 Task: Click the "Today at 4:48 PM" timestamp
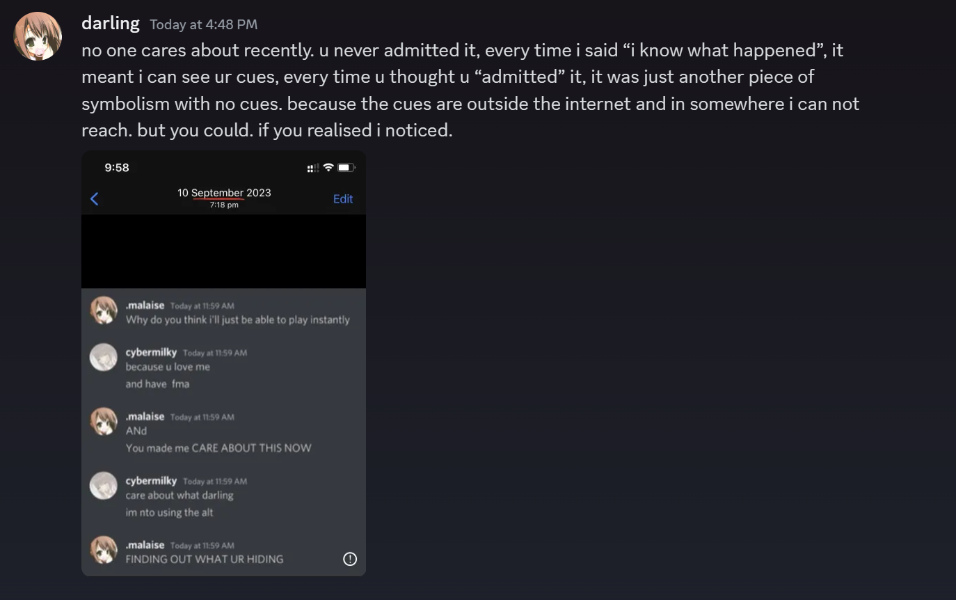[203, 24]
